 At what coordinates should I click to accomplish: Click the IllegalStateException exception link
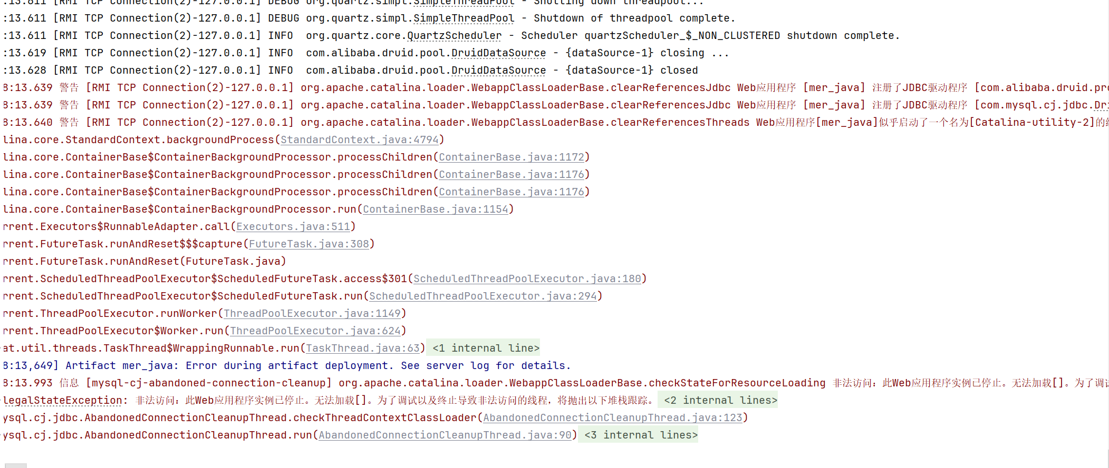pyautogui.click(x=63, y=401)
